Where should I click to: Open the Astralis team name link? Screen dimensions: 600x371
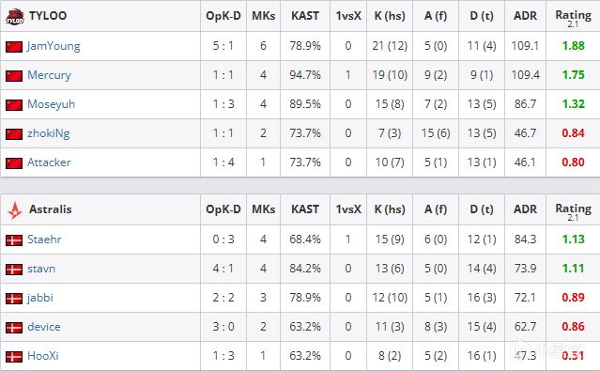(51, 209)
